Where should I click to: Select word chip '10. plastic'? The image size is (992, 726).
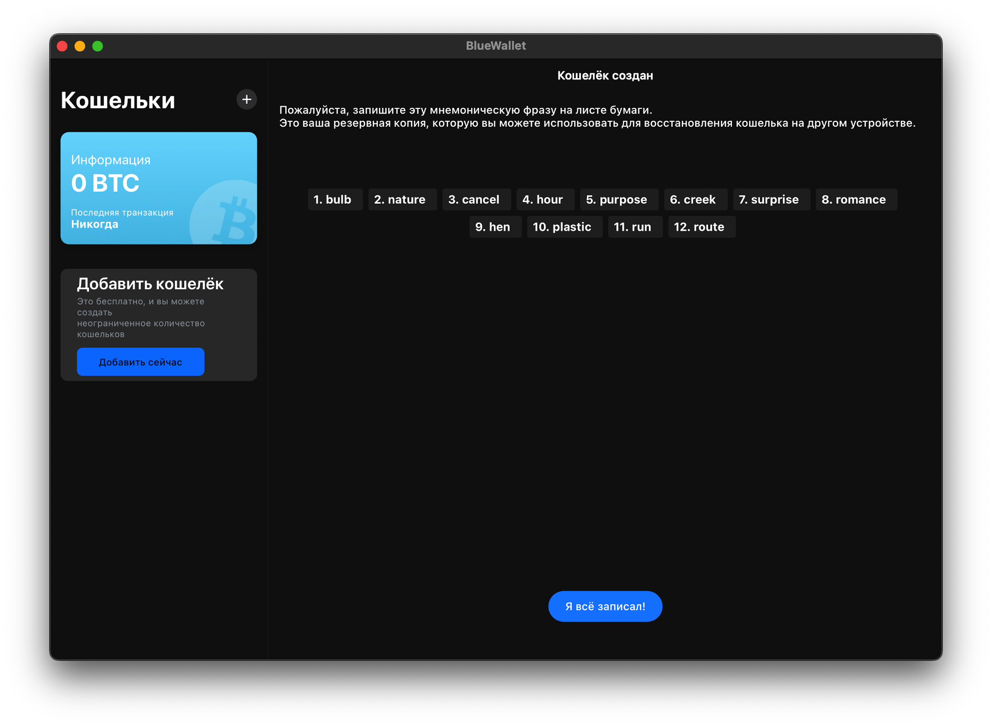(562, 226)
